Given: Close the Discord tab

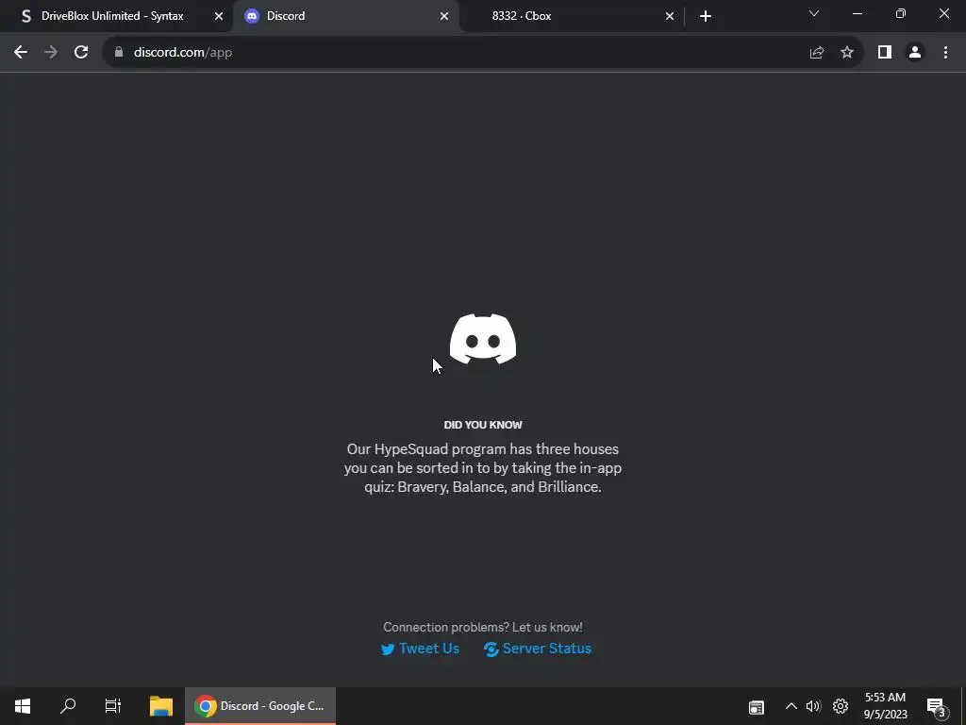Looking at the screenshot, I should (444, 16).
